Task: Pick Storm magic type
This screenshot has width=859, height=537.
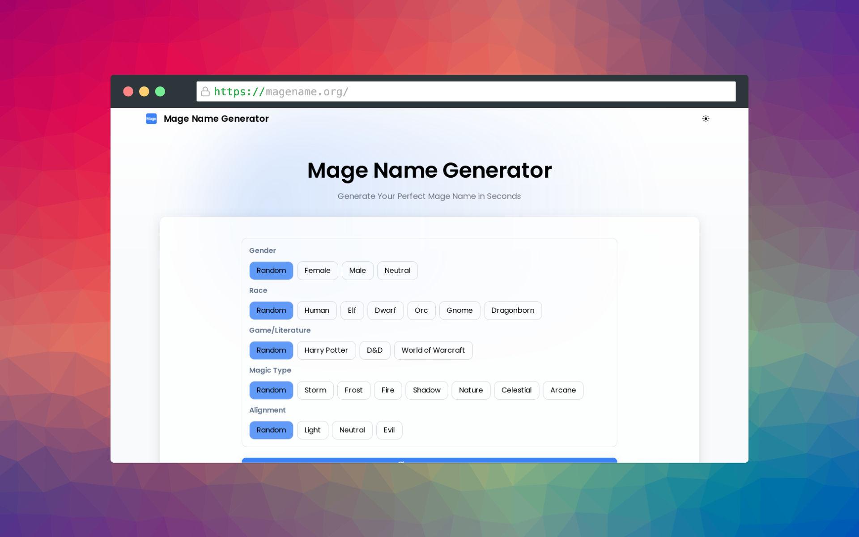Action: 315,390
